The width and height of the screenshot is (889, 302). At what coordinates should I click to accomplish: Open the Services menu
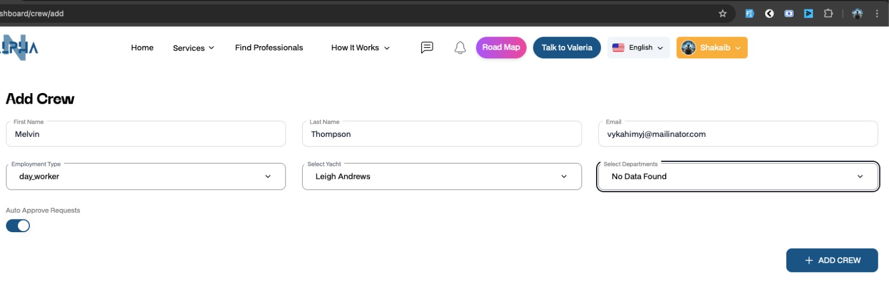pyautogui.click(x=193, y=48)
